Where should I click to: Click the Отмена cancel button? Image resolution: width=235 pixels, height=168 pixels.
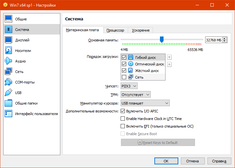[x=192, y=161]
